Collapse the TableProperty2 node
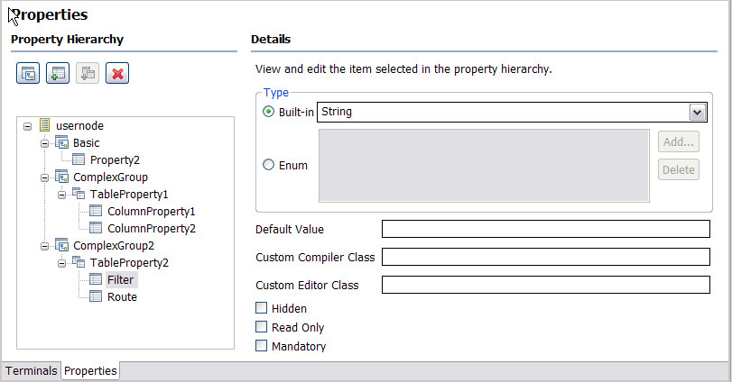This screenshot has height=382, width=732. [61, 263]
